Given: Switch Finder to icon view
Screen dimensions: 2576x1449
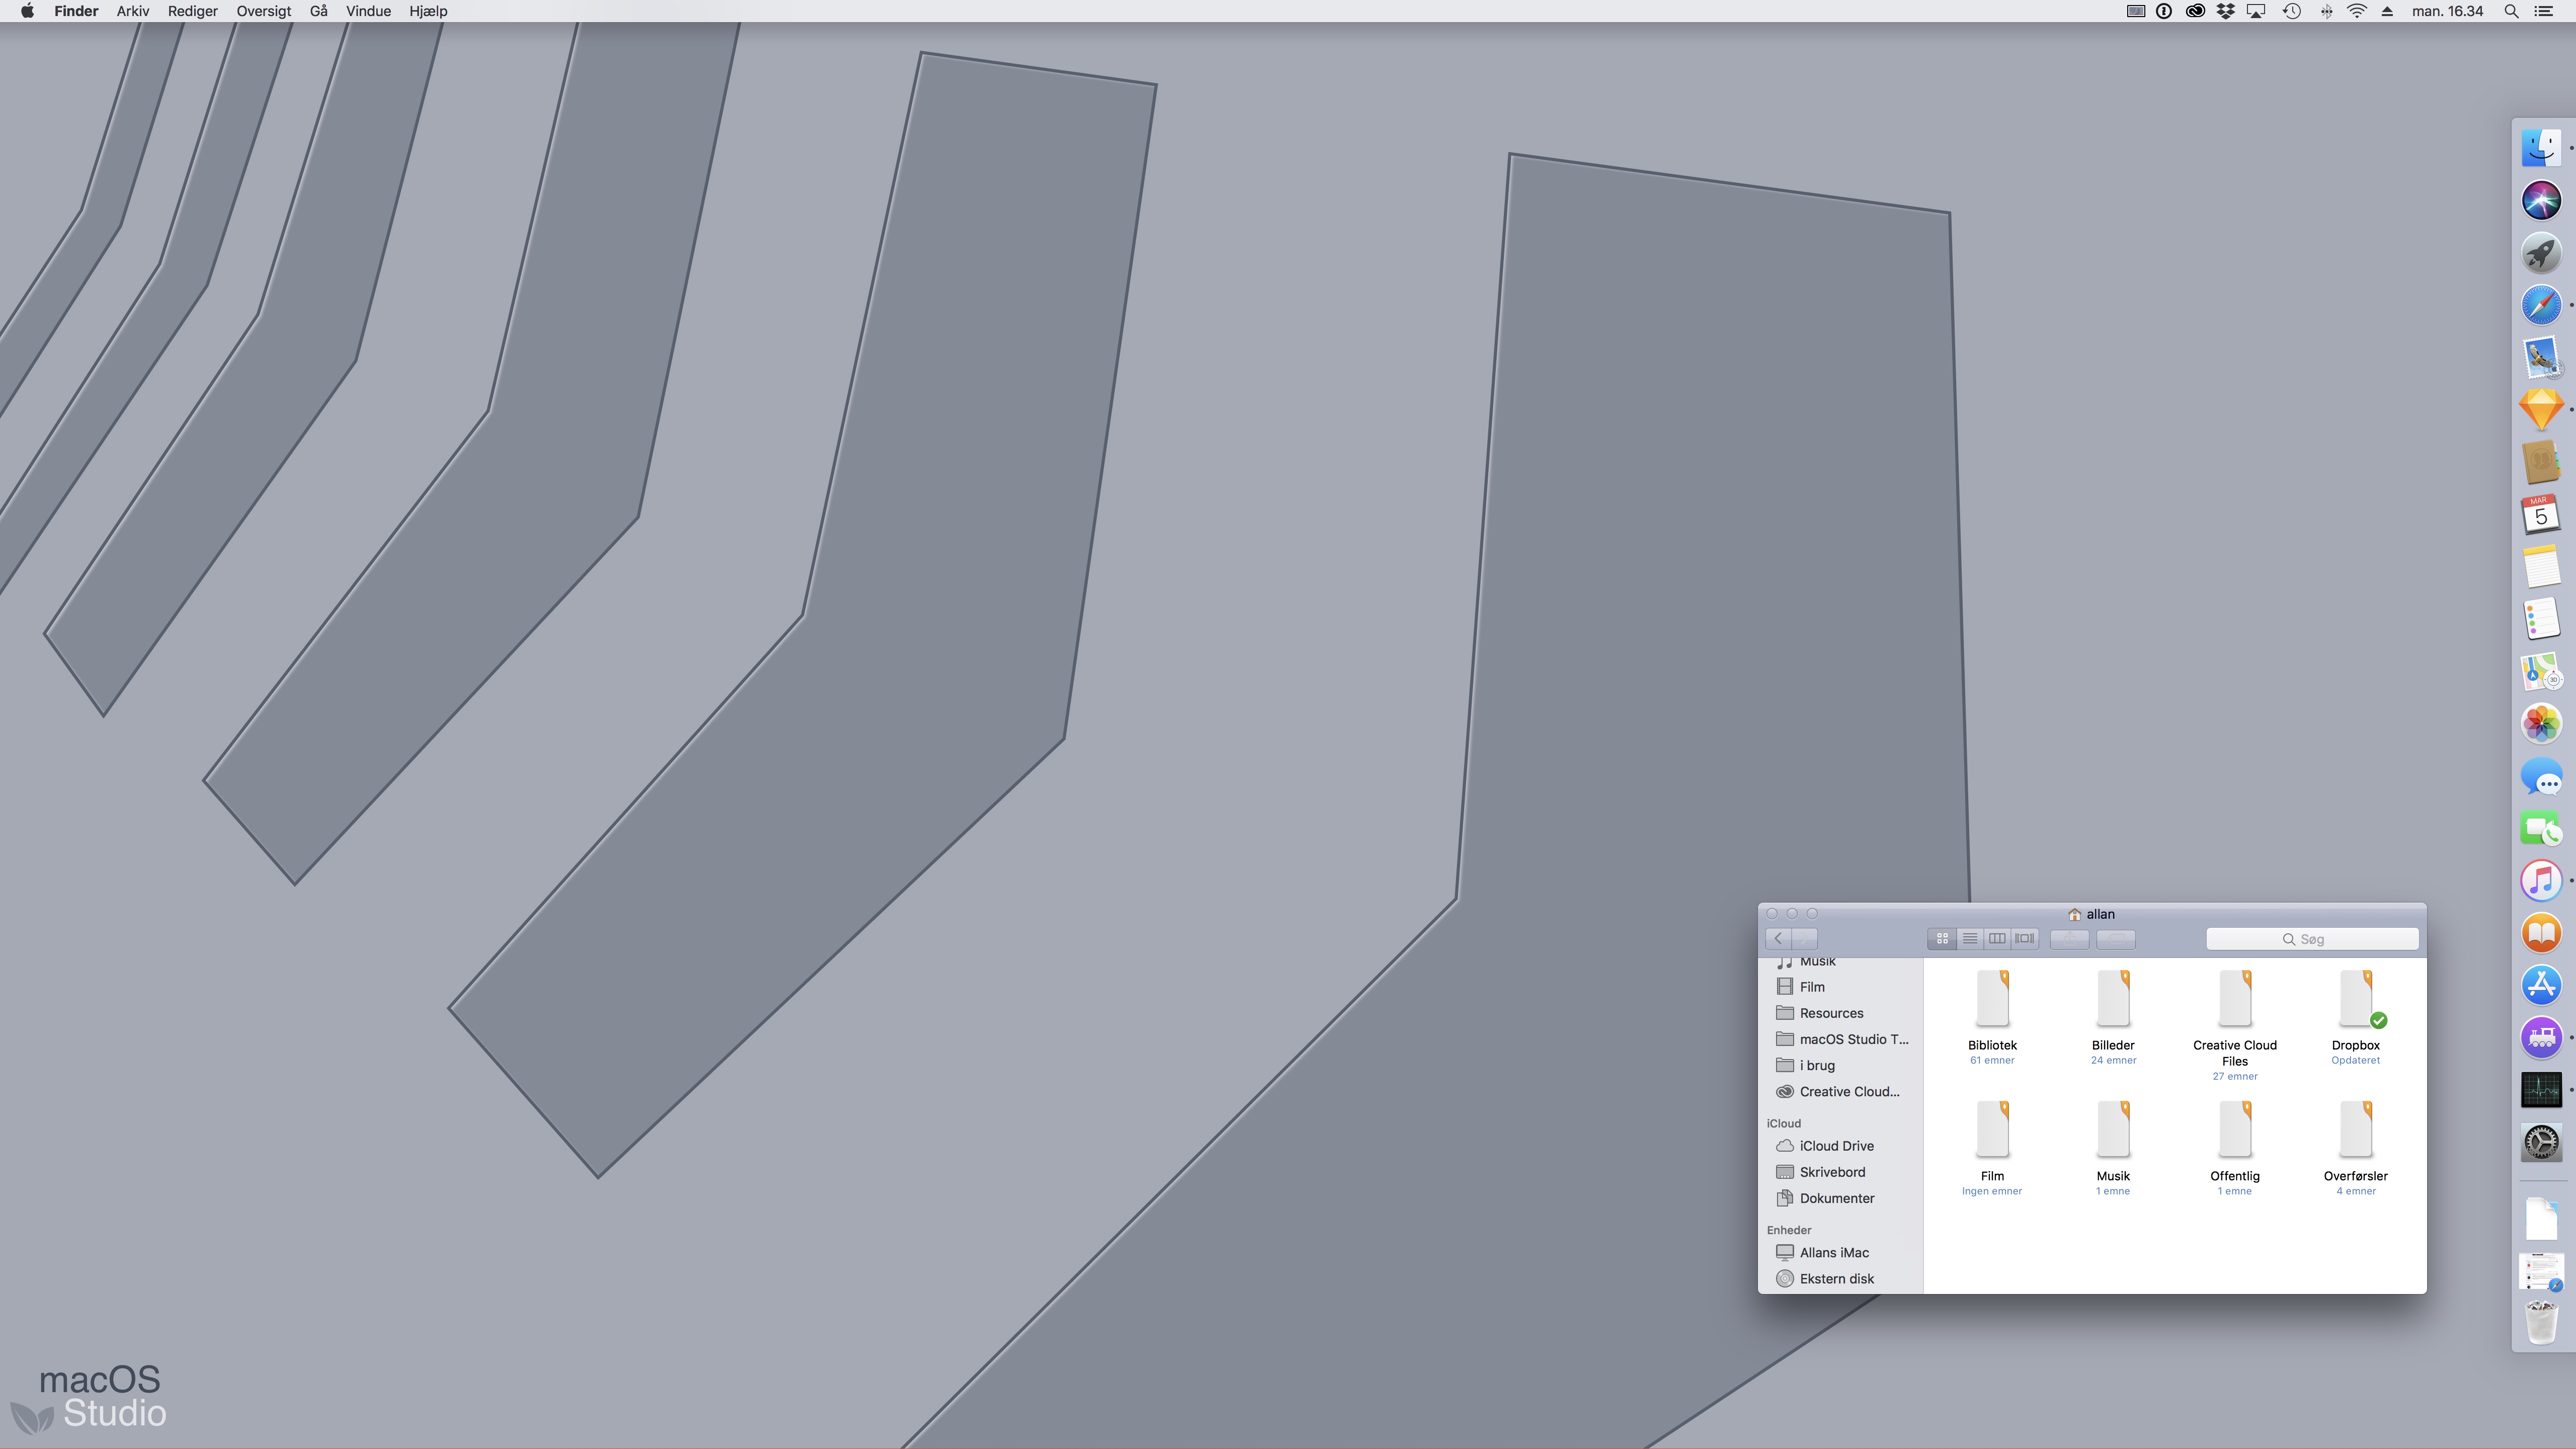Looking at the screenshot, I should click(x=1942, y=938).
